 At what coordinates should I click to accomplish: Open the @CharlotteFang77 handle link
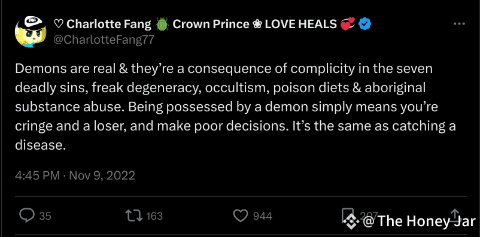click(x=104, y=40)
